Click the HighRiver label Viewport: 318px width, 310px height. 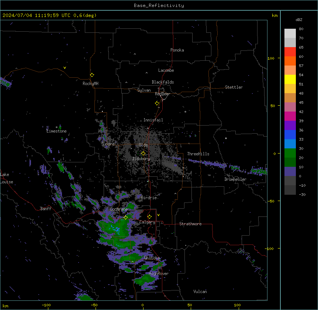point(159,274)
